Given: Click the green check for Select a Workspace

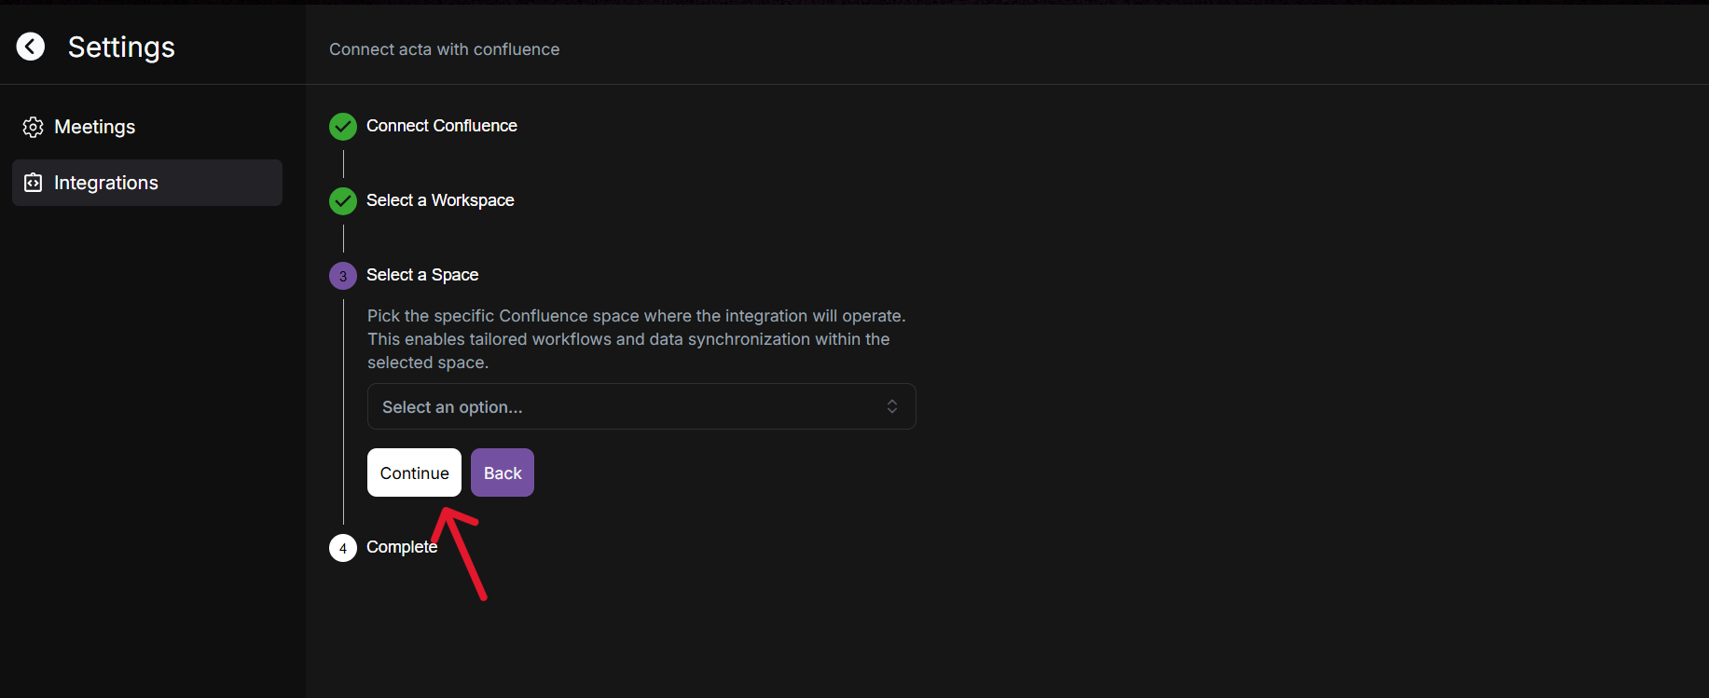Looking at the screenshot, I should pos(343,201).
